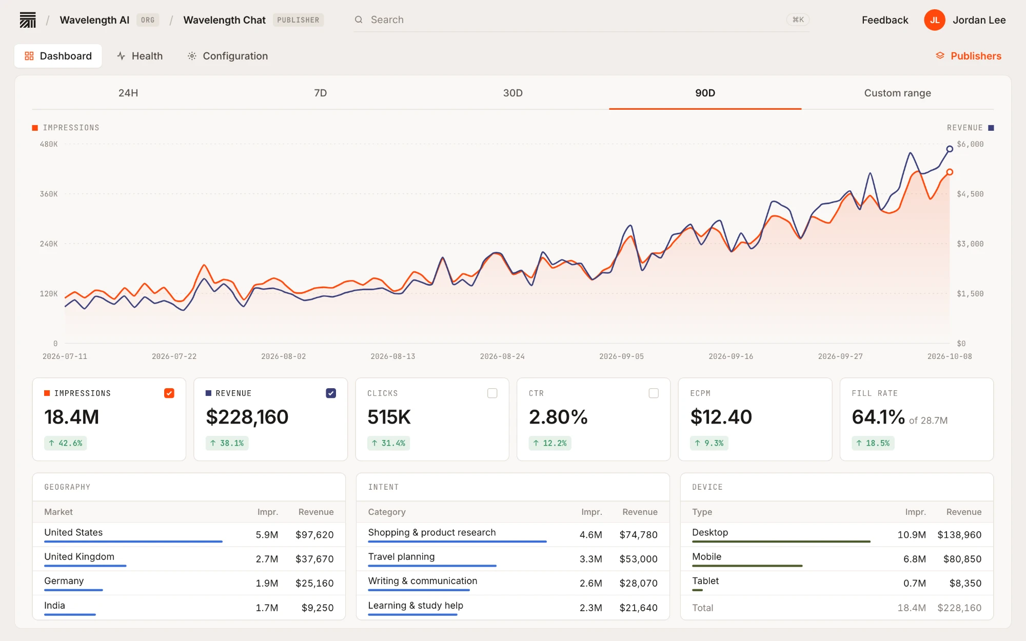Switch to the 7D time range
This screenshot has height=641, width=1026.
[x=321, y=93]
